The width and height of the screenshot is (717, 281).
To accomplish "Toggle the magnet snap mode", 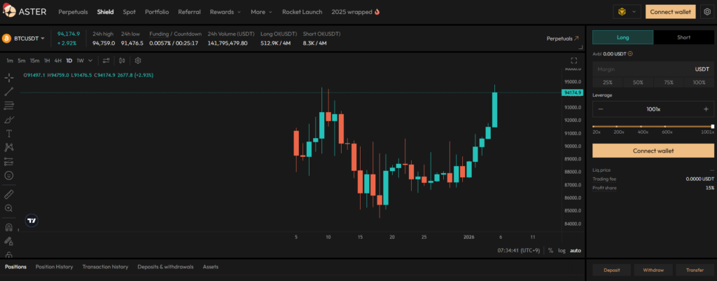I will pos(9,227).
